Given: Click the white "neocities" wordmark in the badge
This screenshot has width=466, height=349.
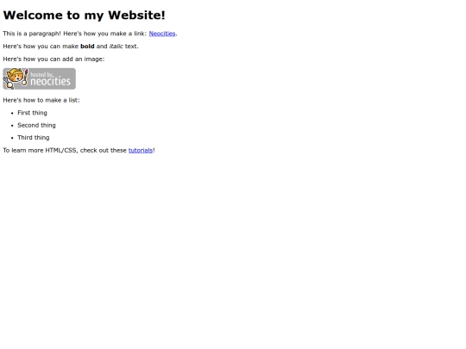Looking at the screenshot, I should tap(51, 81).
